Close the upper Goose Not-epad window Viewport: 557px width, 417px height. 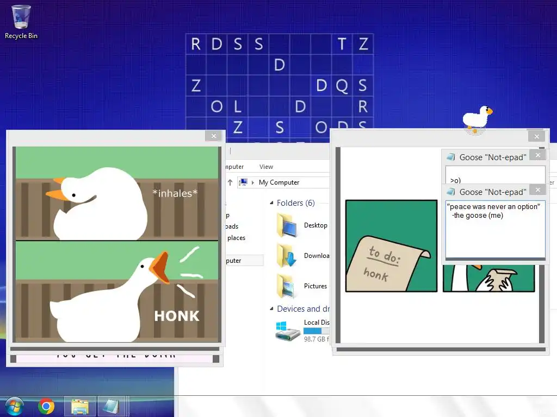pyautogui.click(x=538, y=155)
